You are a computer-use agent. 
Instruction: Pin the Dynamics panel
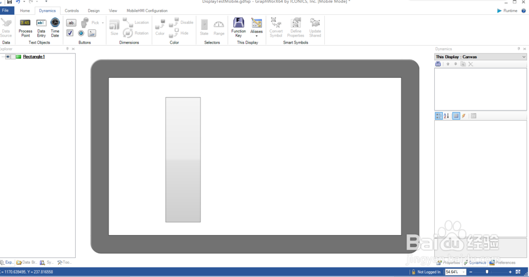pos(518,49)
